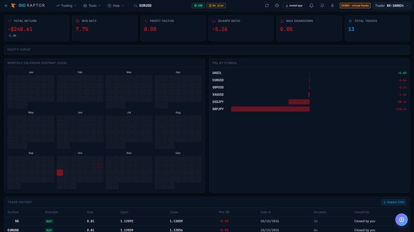Click the Win Rate target icon

(78, 21)
